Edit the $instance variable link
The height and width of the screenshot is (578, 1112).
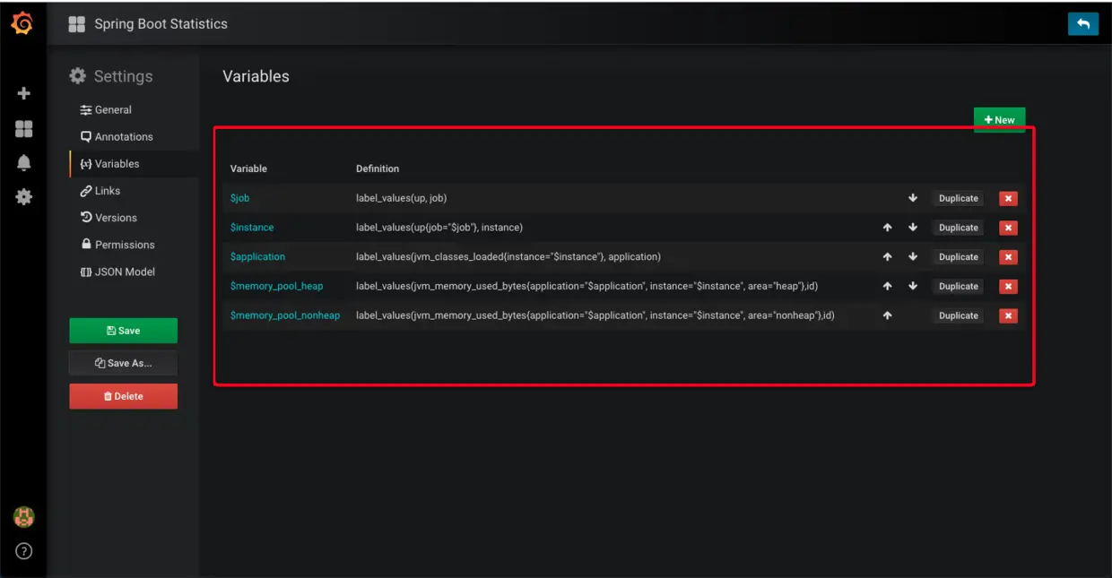(x=252, y=228)
